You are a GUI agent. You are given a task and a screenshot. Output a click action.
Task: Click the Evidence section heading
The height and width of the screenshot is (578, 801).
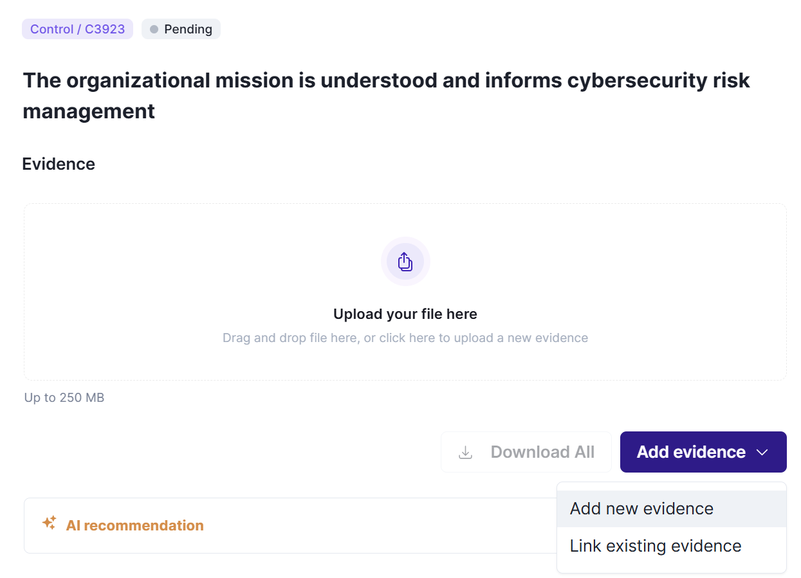click(x=59, y=164)
